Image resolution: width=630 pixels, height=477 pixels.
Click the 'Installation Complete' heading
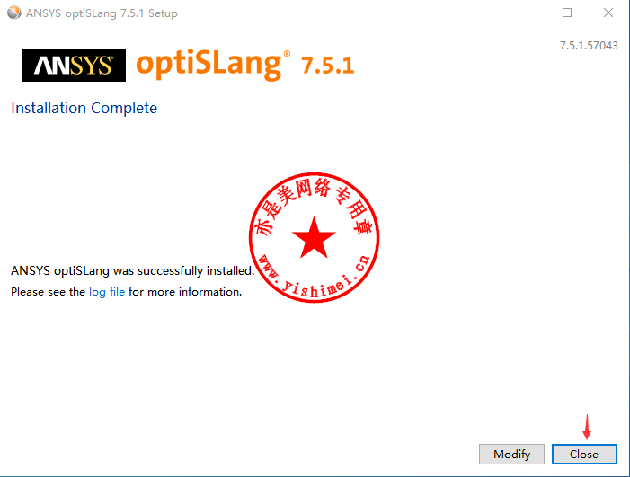[x=84, y=108]
